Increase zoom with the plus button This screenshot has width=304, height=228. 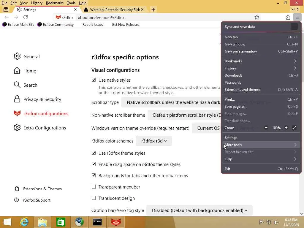click(x=286, y=128)
